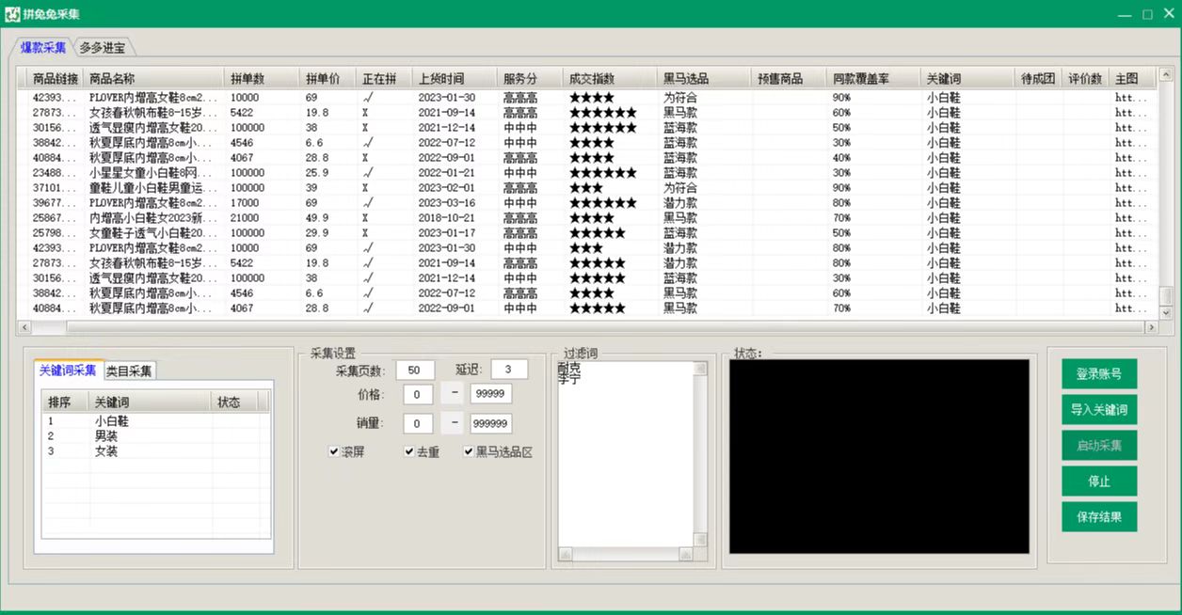The image size is (1182, 615).
Task: Click the horizontal scrollbar left arrow in table
Action: [24, 327]
